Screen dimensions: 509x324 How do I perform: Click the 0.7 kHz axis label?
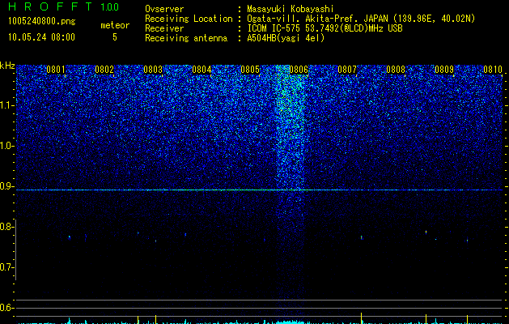pyautogui.click(x=6, y=267)
